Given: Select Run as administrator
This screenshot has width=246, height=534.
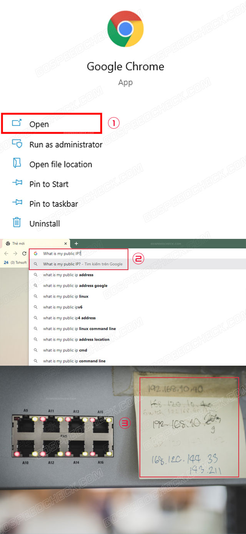Looking at the screenshot, I should tap(66, 144).
